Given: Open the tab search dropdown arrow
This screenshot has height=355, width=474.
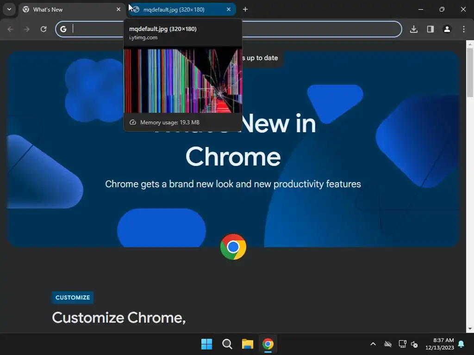Looking at the screenshot, I should (9, 9).
